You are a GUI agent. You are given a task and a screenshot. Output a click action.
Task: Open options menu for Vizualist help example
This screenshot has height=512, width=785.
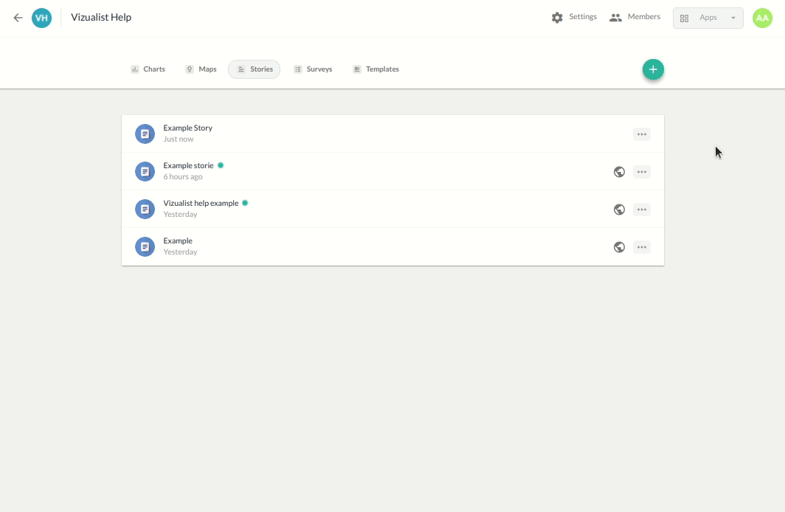[642, 210]
